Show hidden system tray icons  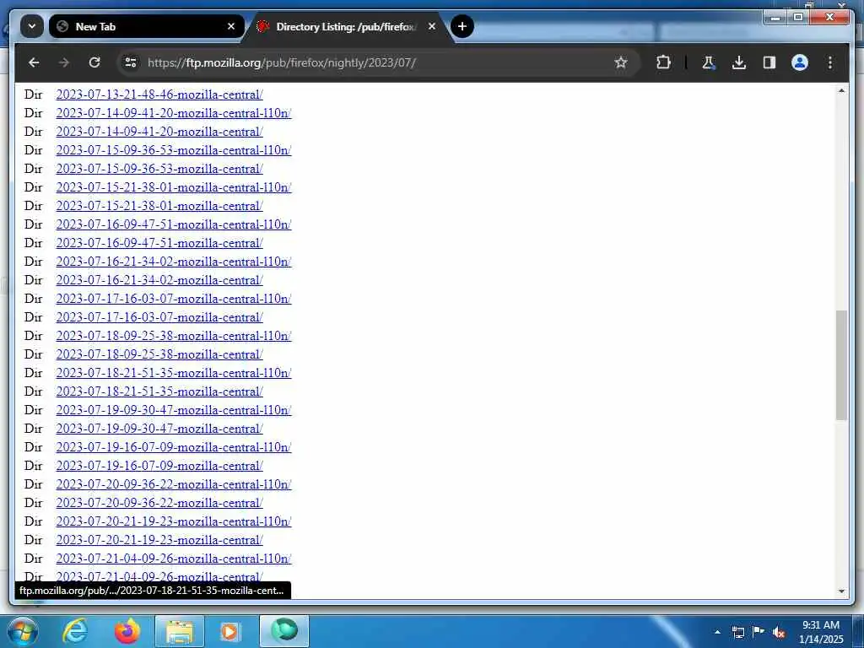click(717, 632)
